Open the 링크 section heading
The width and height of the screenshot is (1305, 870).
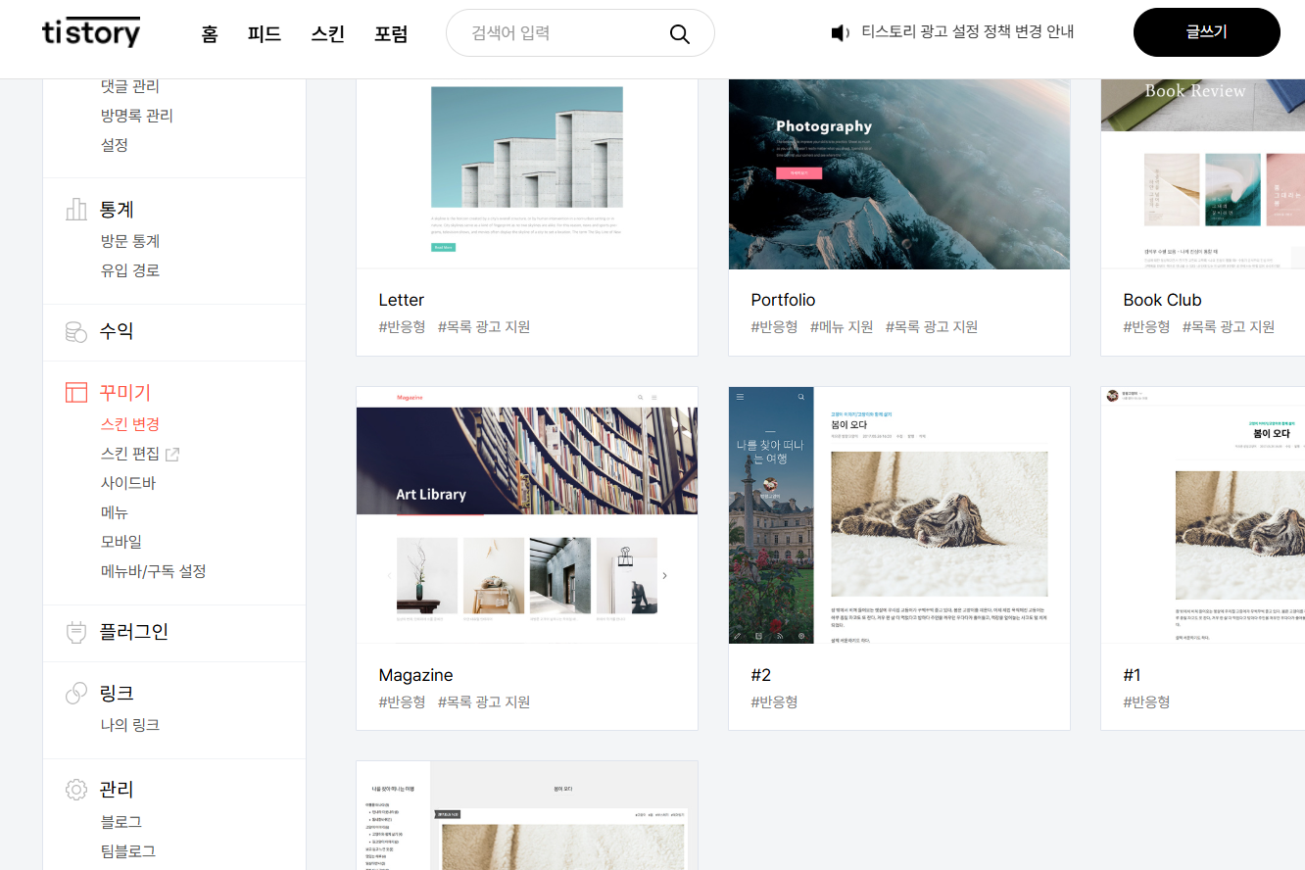[117, 694]
